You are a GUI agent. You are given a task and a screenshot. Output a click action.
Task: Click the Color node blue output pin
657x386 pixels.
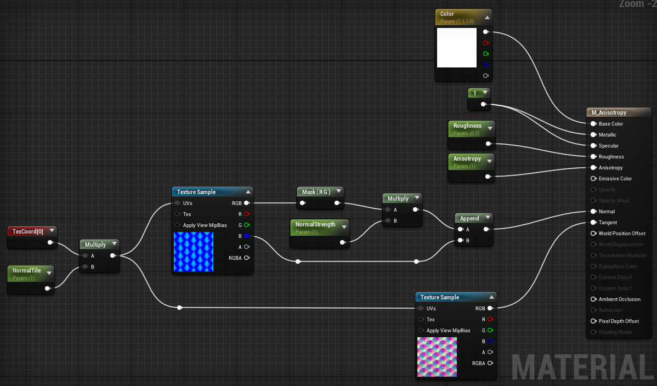point(486,65)
